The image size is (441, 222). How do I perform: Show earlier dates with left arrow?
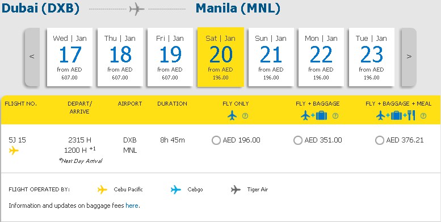pyautogui.click(x=32, y=57)
